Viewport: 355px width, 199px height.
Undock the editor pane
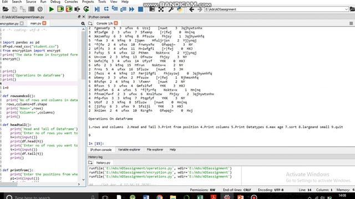79,17
